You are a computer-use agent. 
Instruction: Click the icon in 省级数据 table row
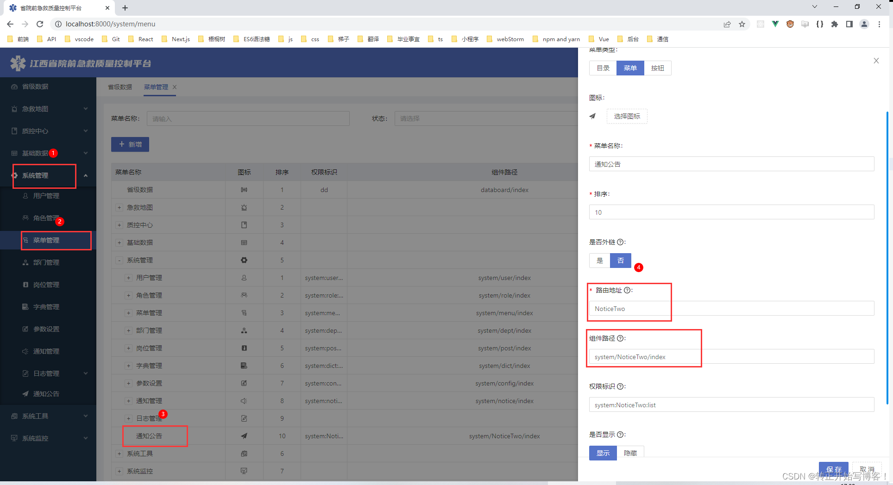pos(244,190)
